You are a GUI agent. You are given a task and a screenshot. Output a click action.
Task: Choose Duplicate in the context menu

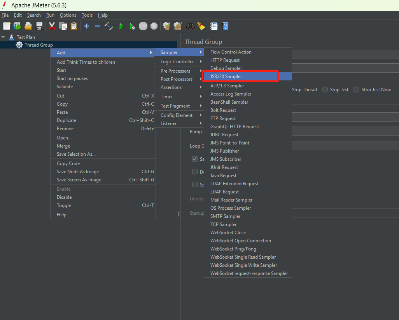(x=103, y=120)
